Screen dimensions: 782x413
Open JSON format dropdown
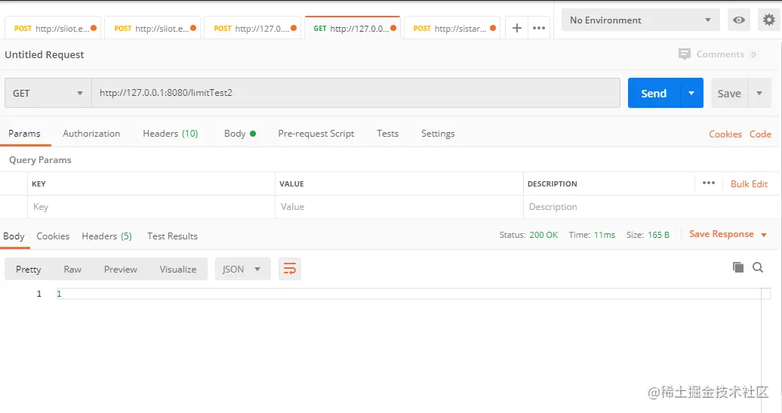242,269
